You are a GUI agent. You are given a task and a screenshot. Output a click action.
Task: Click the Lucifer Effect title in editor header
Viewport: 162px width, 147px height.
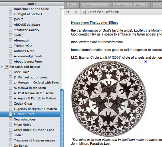[103, 12]
